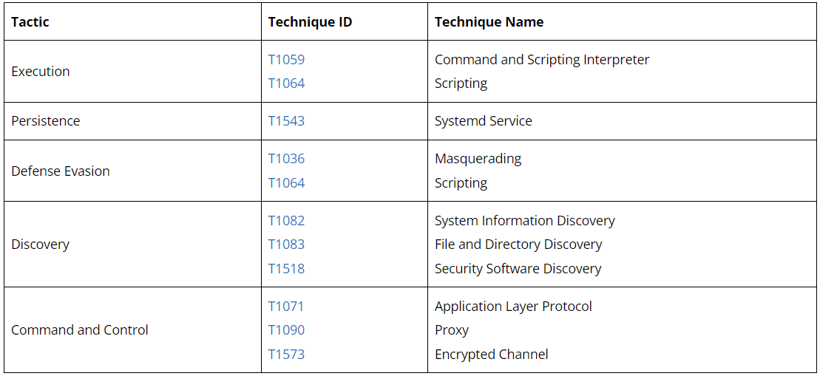Screen dimensions: 820x376
Task: Visit the T1083 technique link
Action: pyautogui.click(x=286, y=245)
